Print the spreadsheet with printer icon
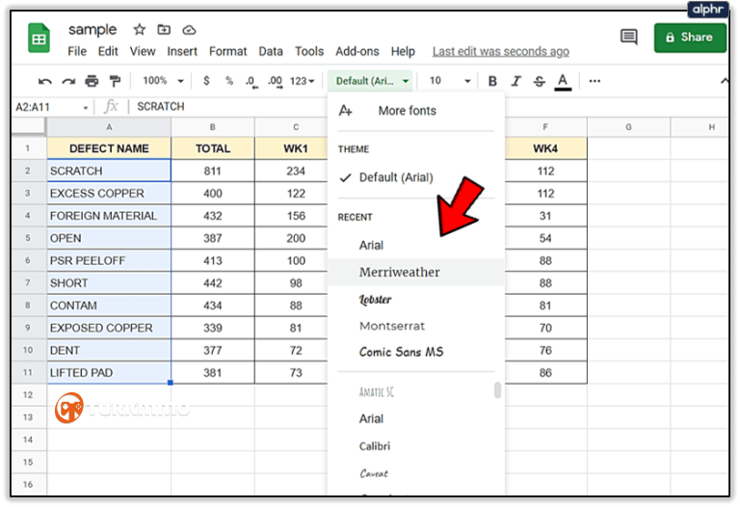This screenshot has height=507, width=740. [92, 81]
